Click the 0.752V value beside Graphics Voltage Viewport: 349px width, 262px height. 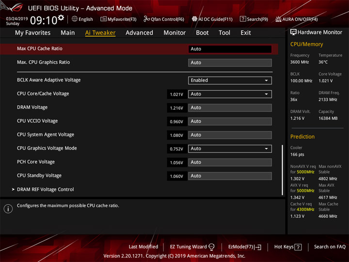click(176, 149)
